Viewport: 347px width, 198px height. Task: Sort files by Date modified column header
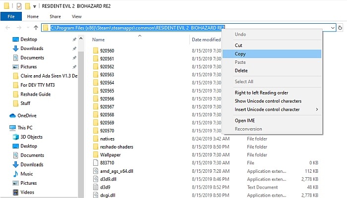[206, 40]
